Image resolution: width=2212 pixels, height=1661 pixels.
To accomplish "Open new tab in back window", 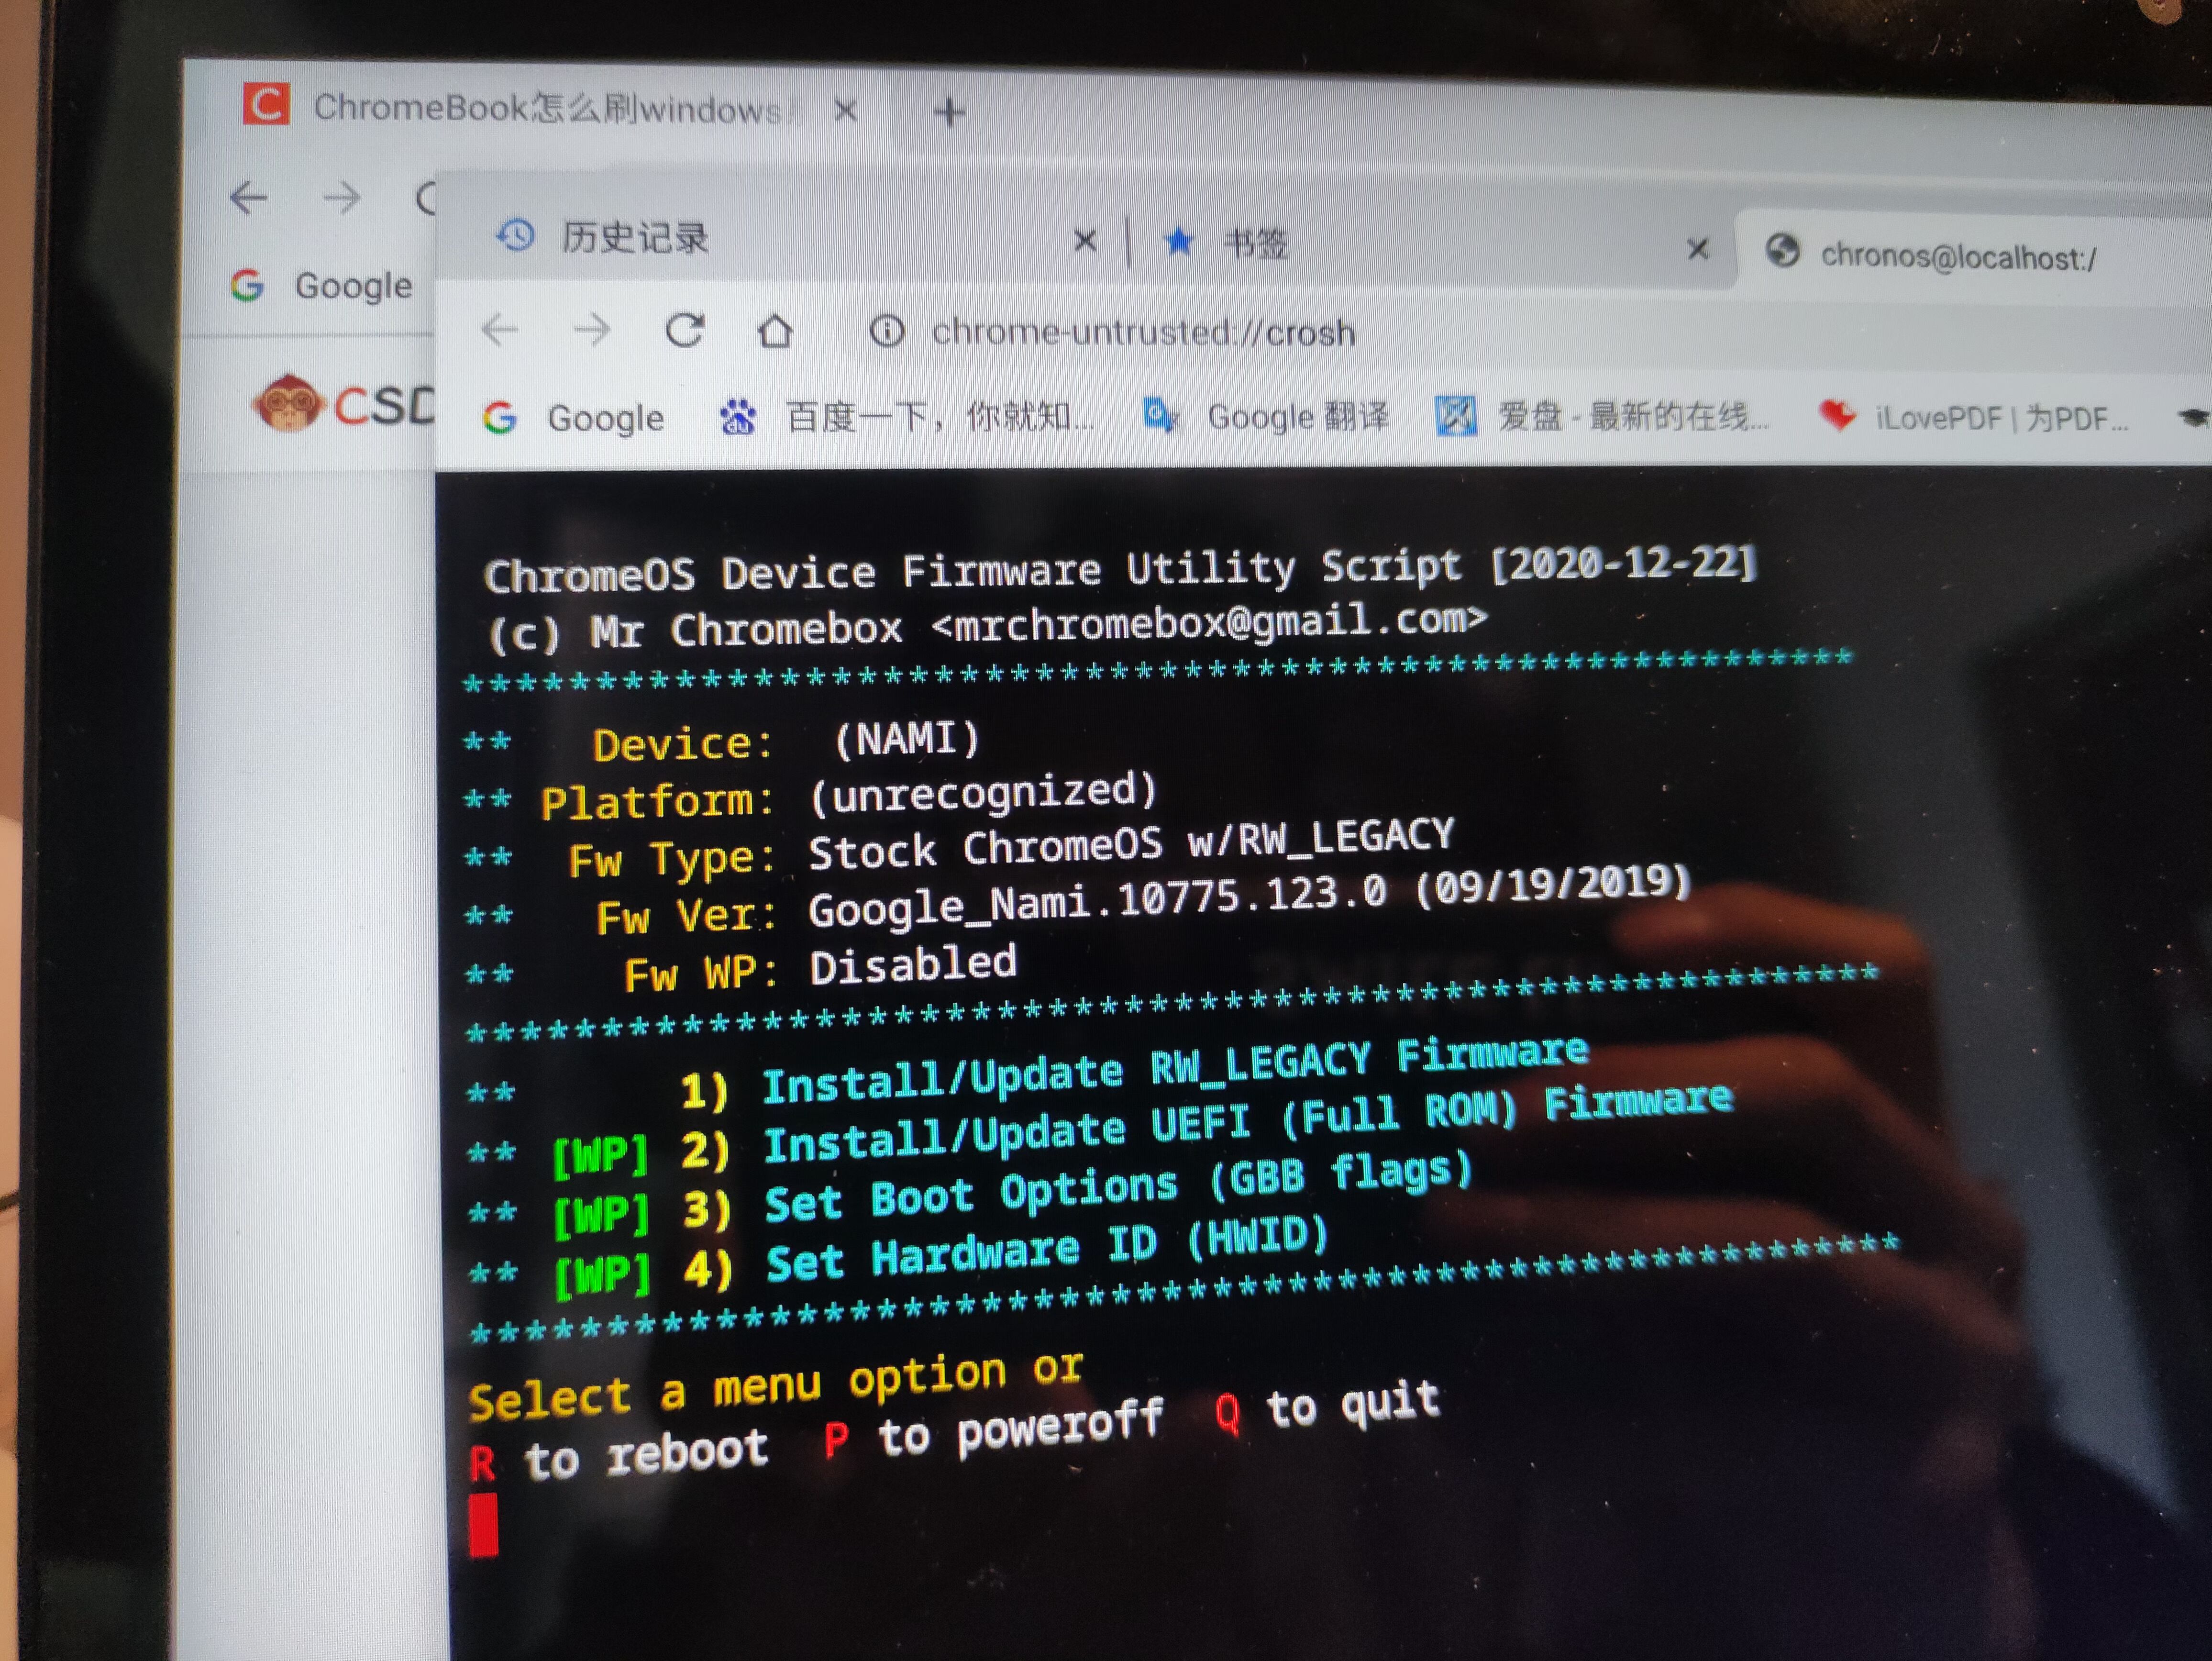I will 950,112.
